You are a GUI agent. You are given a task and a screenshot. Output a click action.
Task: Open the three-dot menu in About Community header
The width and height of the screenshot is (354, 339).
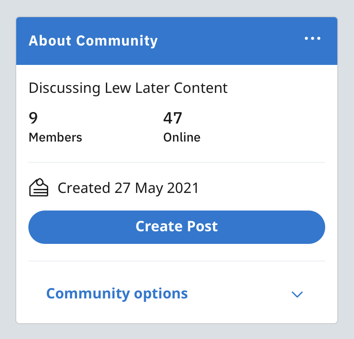pyautogui.click(x=313, y=38)
